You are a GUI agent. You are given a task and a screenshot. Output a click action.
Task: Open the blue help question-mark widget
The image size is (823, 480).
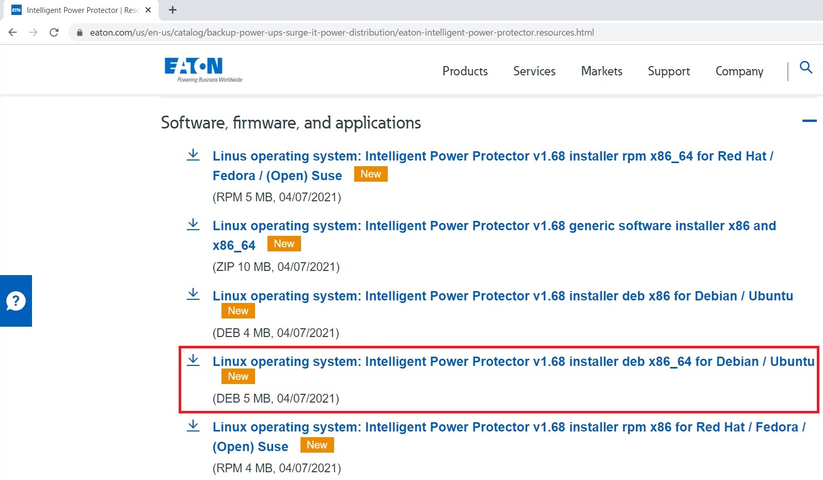pyautogui.click(x=16, y=301)
